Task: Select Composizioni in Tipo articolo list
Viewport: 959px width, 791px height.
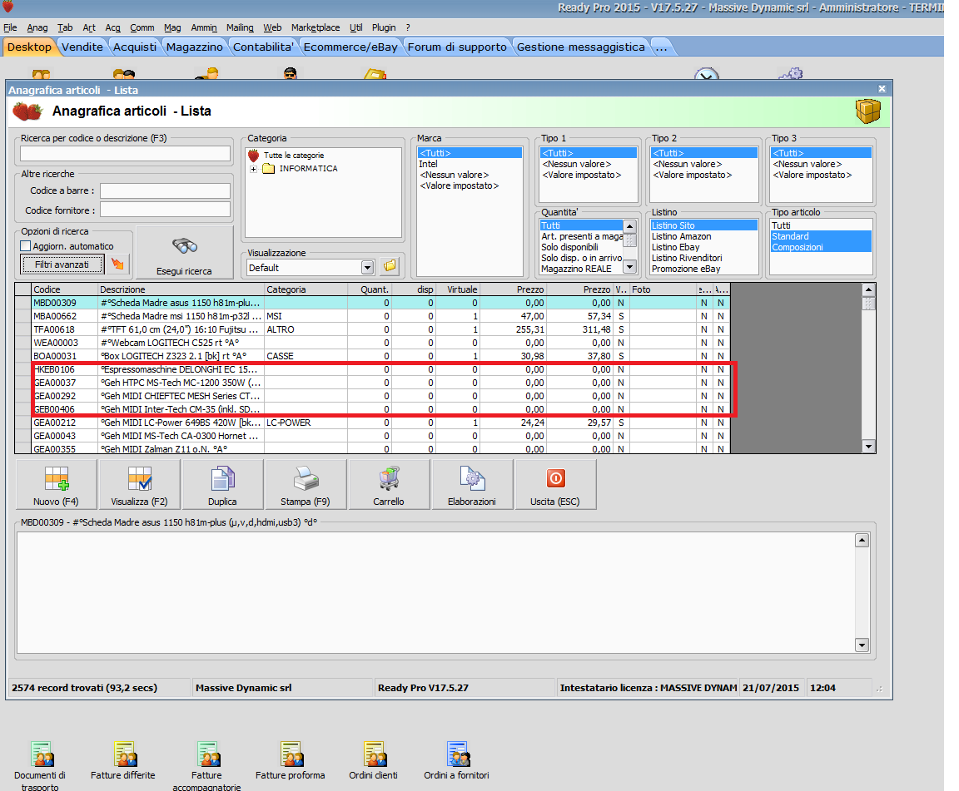Action: tap(821, 247)
